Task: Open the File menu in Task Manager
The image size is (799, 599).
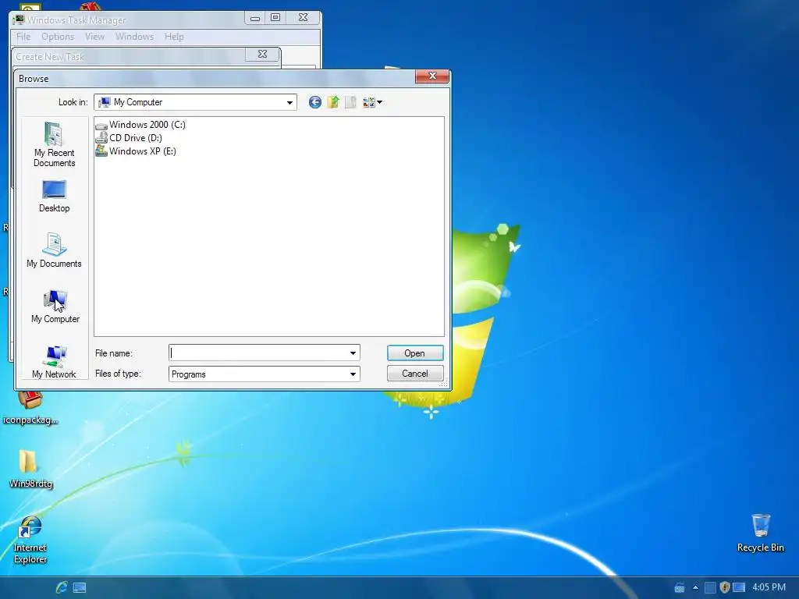Action: tap(23, 37)
